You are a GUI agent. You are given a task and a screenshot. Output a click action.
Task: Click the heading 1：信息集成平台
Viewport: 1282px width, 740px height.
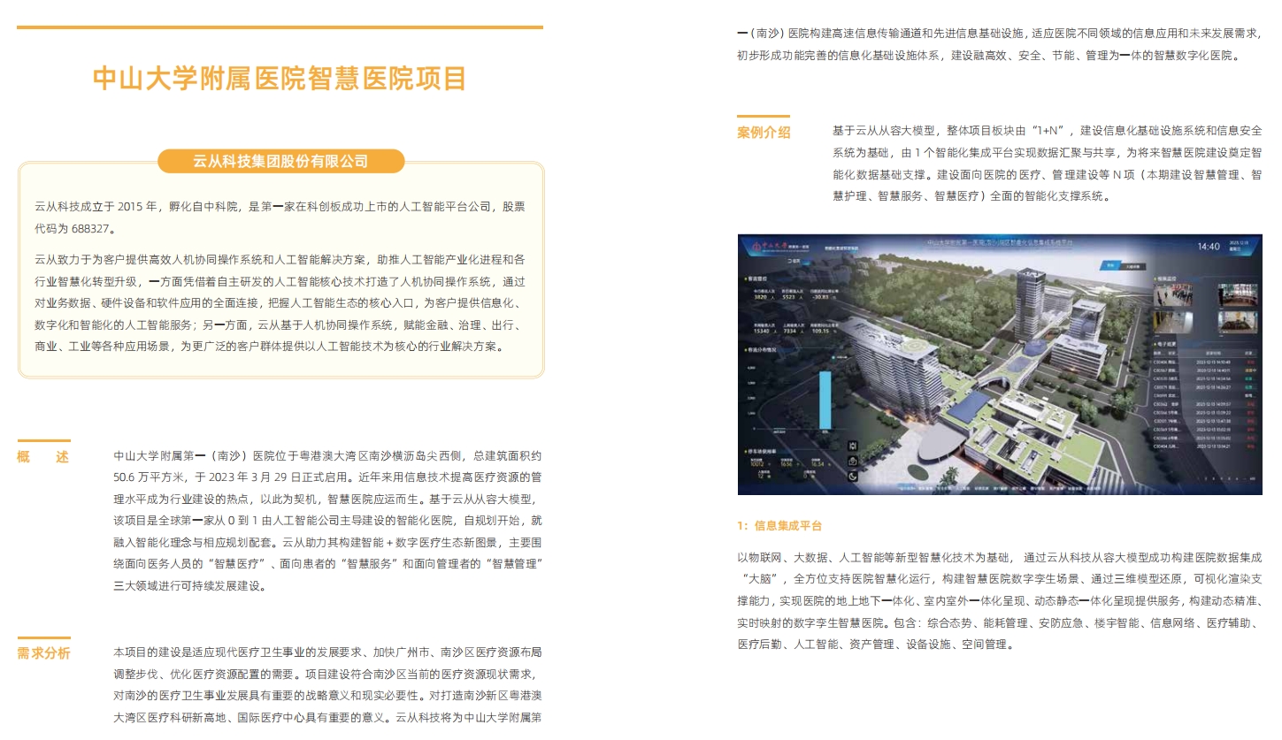point(779,525)
